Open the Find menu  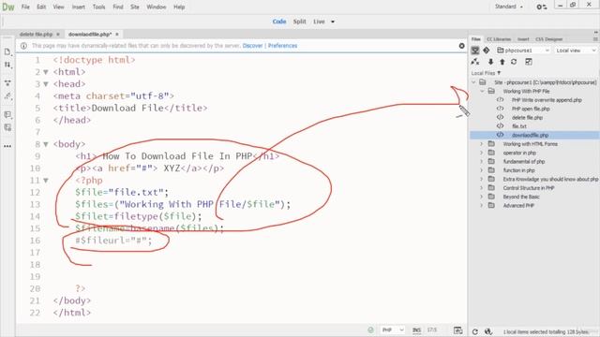(x=118, y=7)
